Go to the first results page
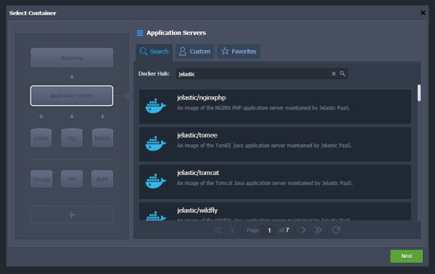 pos(218,230)
